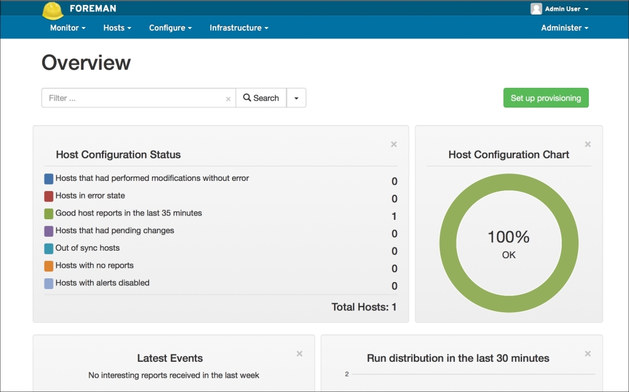Open the Infrastructure menu
The height and width of the screenshot is (392, 629).
pyautogui.click(x=238, y=28)
